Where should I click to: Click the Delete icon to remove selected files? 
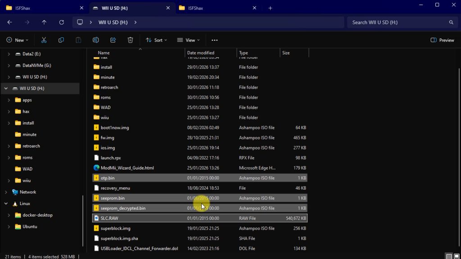130,40
